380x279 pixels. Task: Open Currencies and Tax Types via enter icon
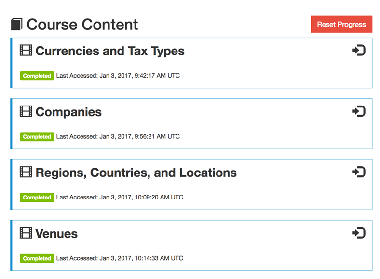point(359,51)
